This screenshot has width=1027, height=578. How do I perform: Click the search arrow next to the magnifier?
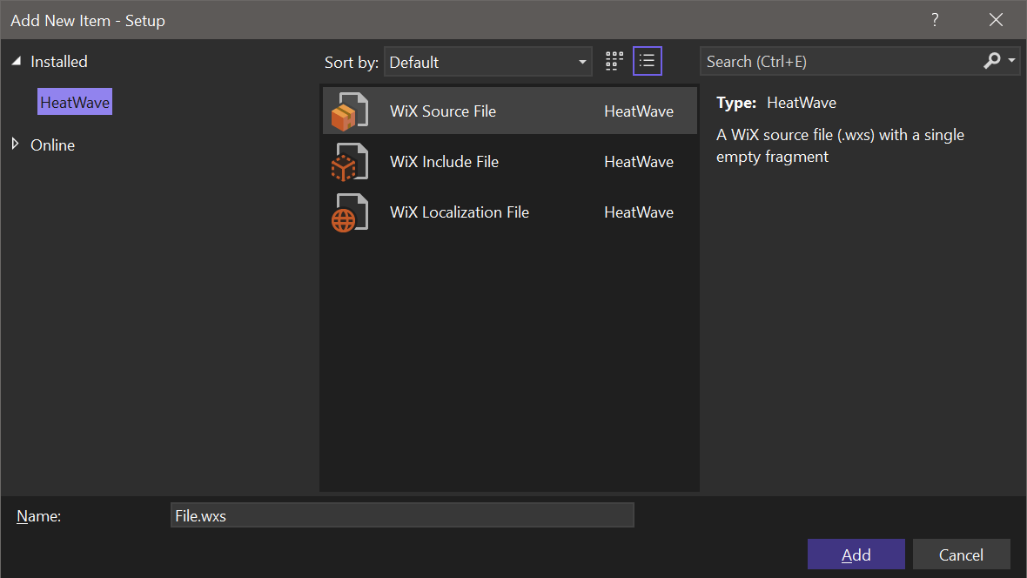pyautogui.click(x=1012, y=61)
